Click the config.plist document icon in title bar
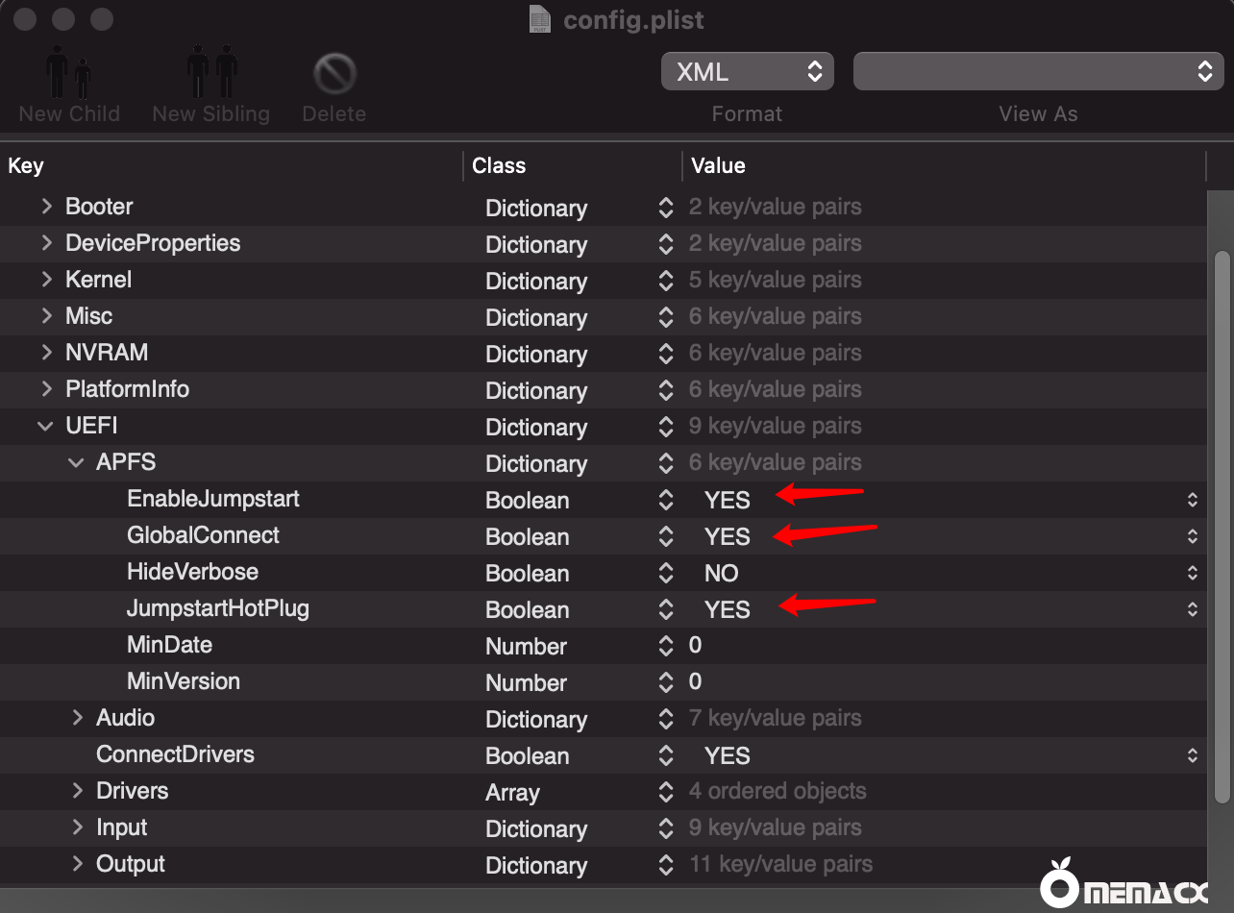 [x=541, y=19]
